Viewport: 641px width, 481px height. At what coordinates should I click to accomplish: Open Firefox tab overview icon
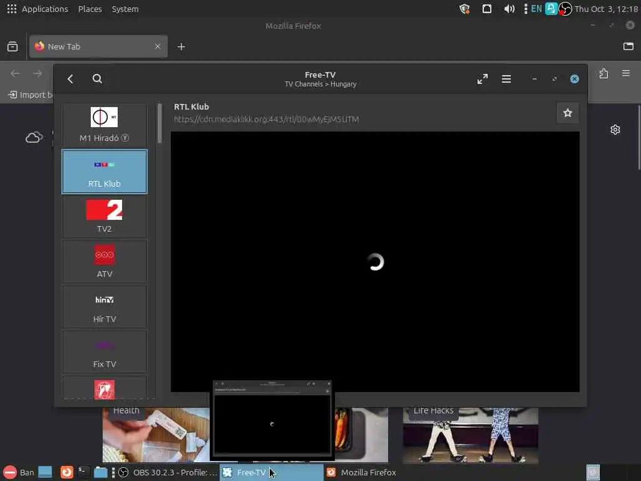13,46
